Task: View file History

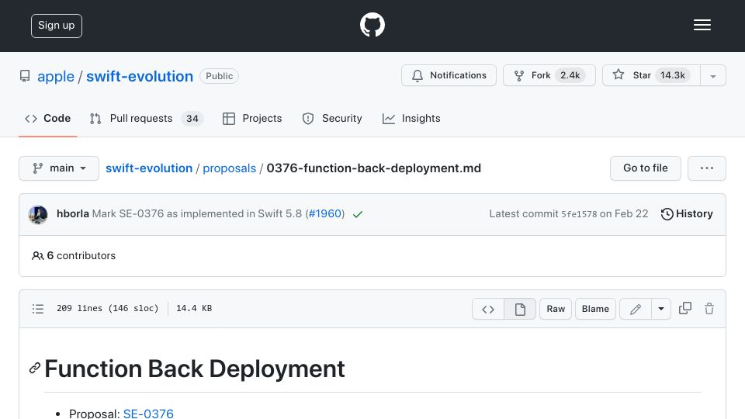Action: tap(687, 214)
